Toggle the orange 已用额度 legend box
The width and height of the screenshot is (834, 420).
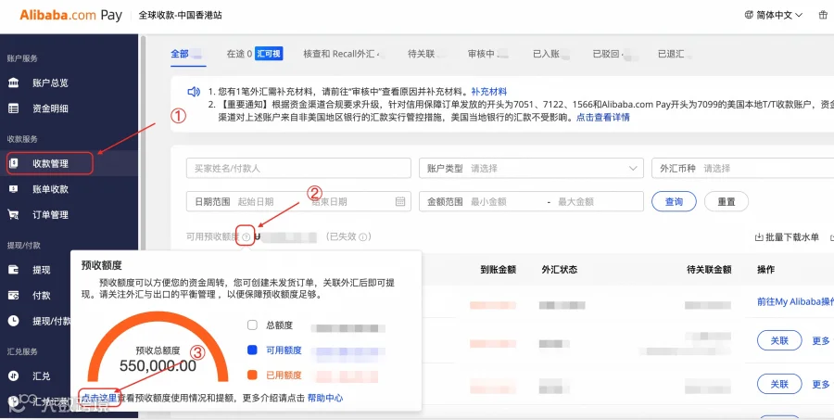coord(252,375)
